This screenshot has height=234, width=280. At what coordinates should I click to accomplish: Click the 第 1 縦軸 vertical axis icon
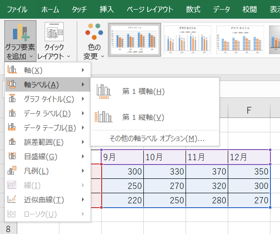point(104,117)
